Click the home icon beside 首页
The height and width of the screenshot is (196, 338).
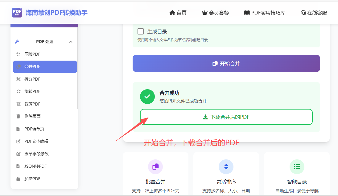[x=172, y=13]
